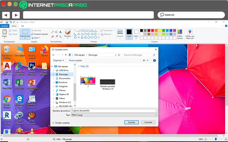Click the Copiar tool
This screenshot has height=142, width=228.
tap(13, 34)
